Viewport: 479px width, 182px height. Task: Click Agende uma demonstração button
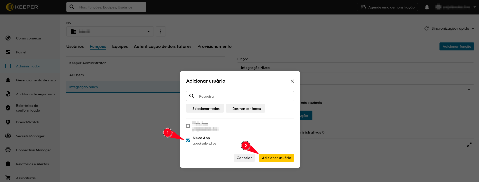pyautogui.click(x=387, y=7)
